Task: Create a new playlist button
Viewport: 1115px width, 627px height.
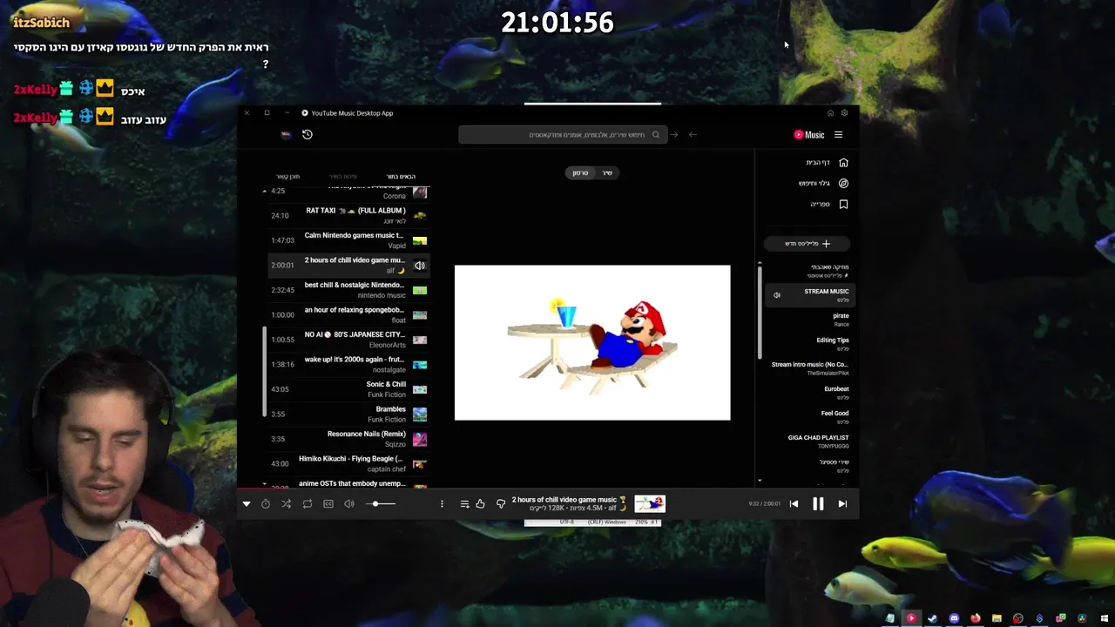Action: [808, 244]
